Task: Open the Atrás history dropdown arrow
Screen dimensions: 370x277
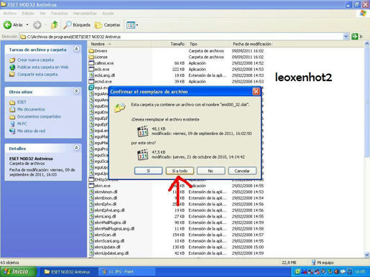Action: tap(27, 25)
